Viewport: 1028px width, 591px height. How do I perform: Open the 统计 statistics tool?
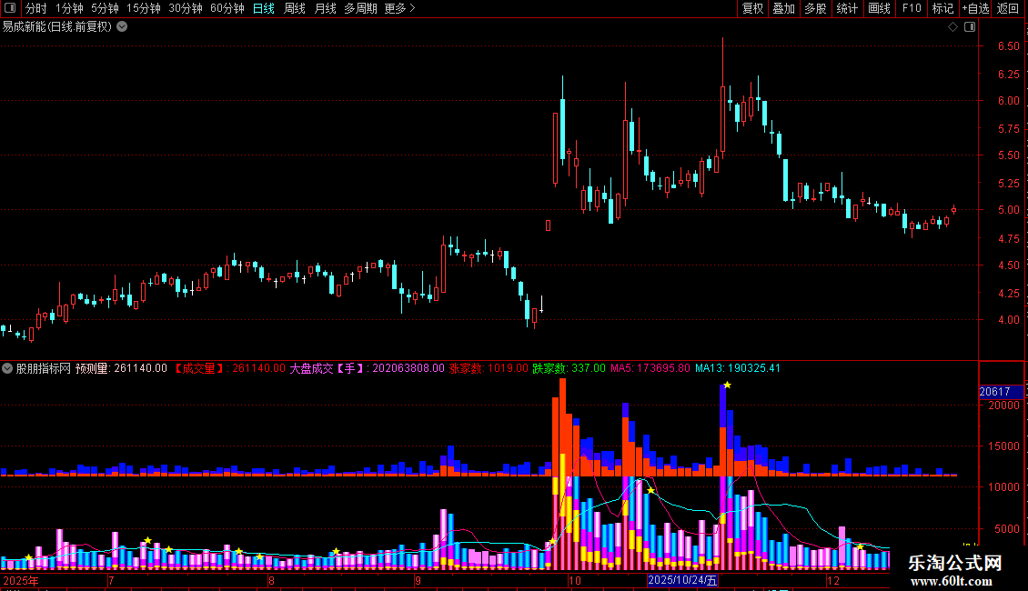tap(847, 8)
